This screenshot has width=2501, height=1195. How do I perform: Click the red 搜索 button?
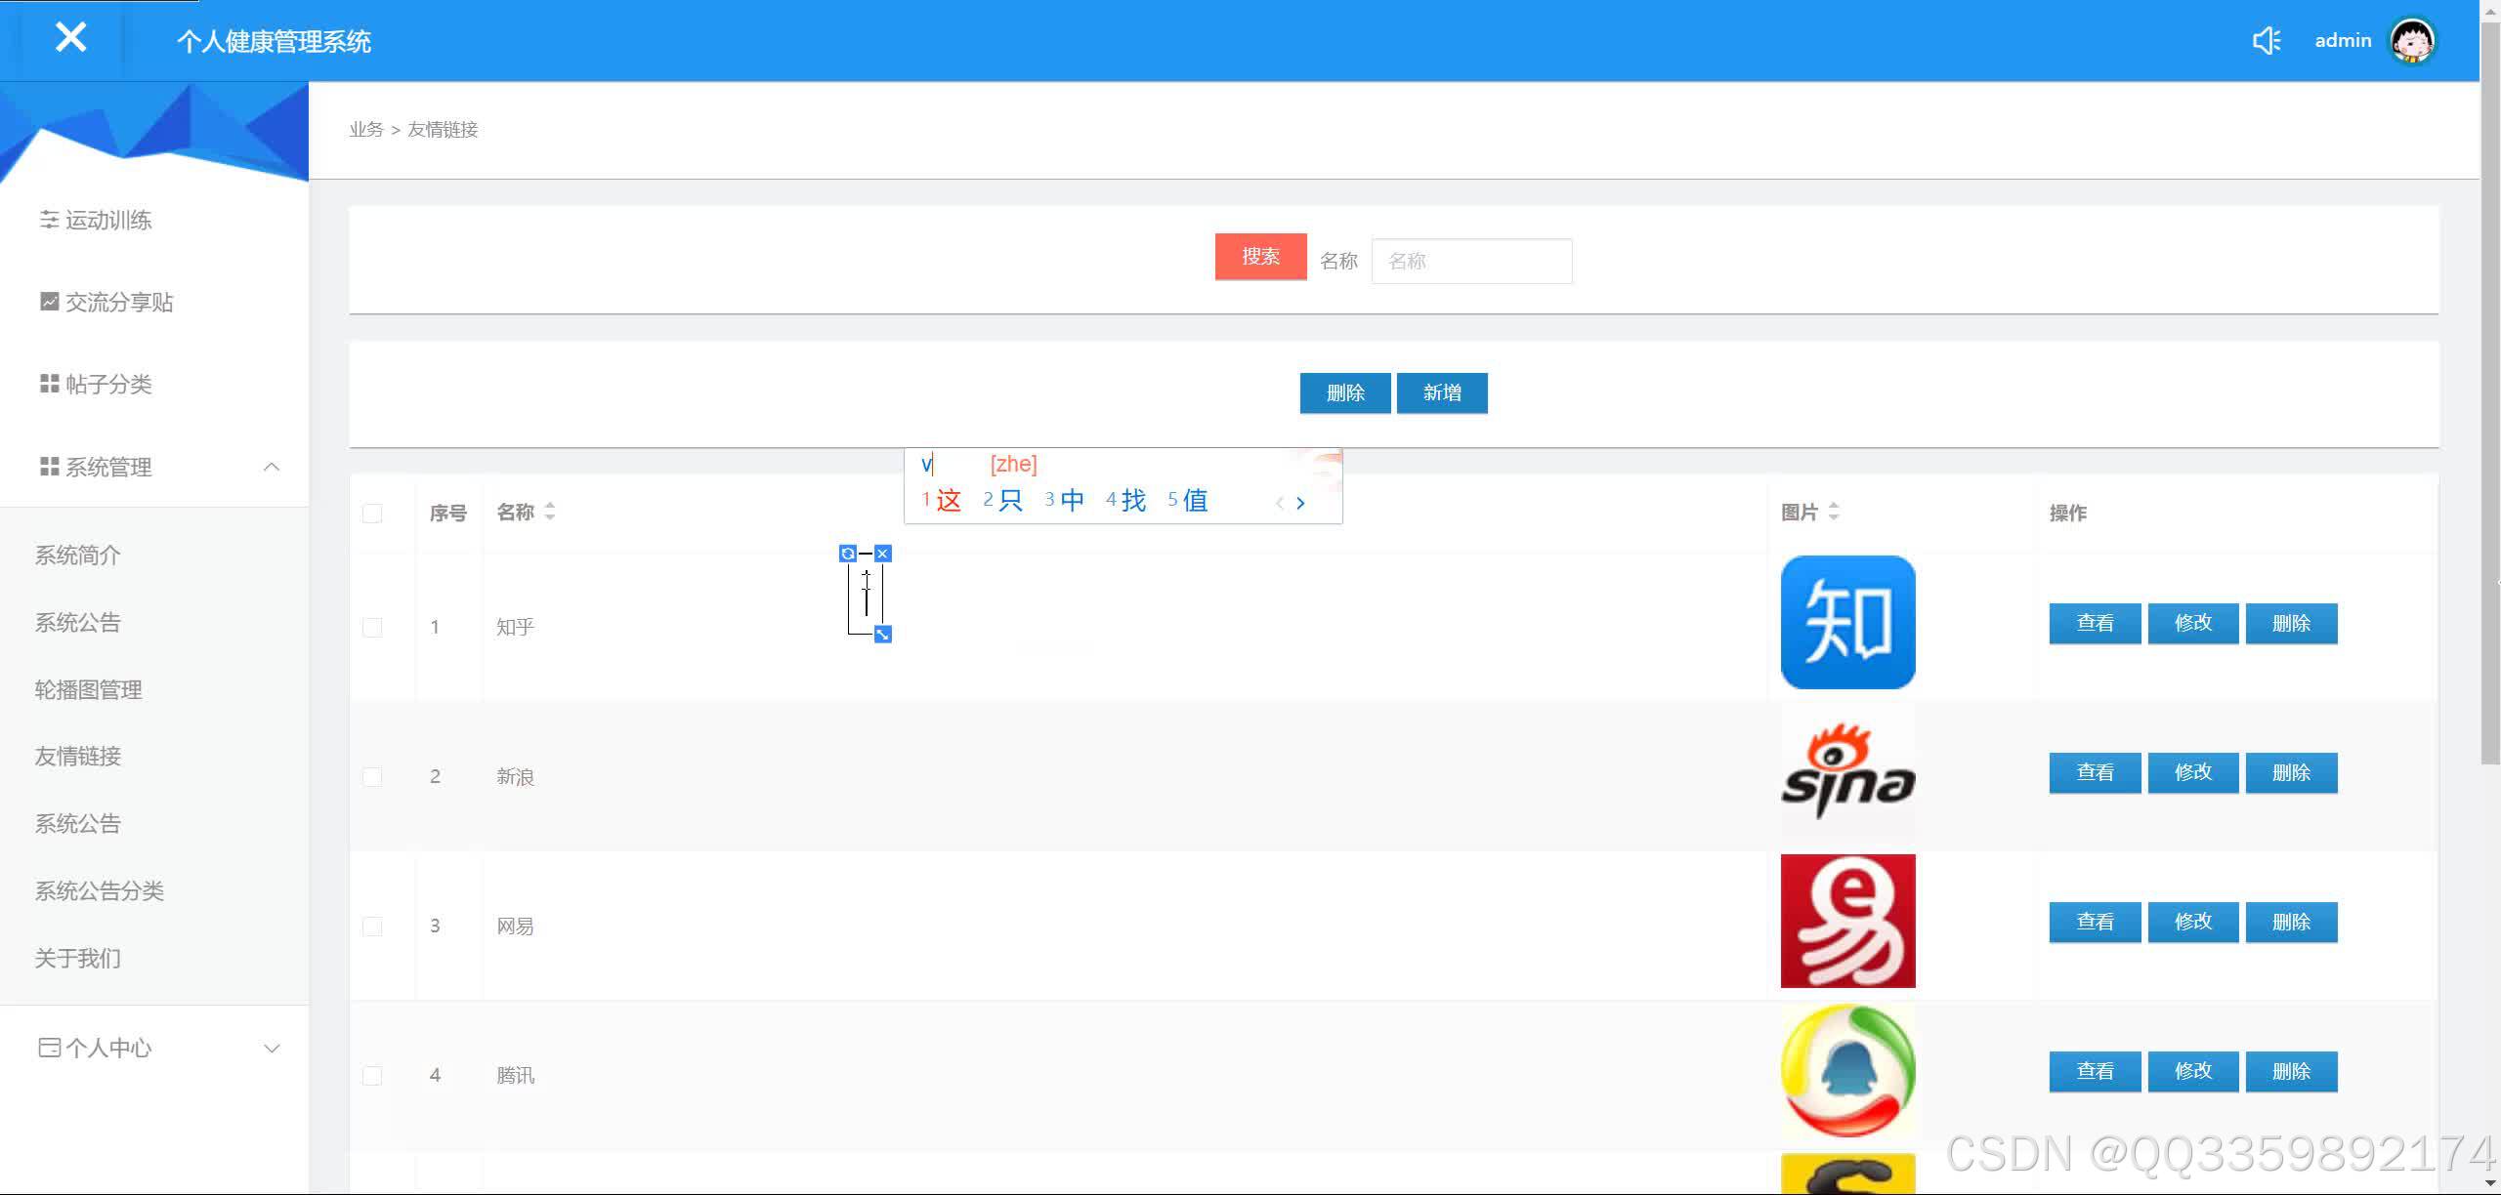[x=1260, y=257]
